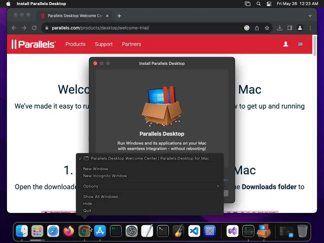The width and height of the screenshot is (324, 243).
Task: Click the page's vertical scrollbar
Action: click(x=315, y=46)
